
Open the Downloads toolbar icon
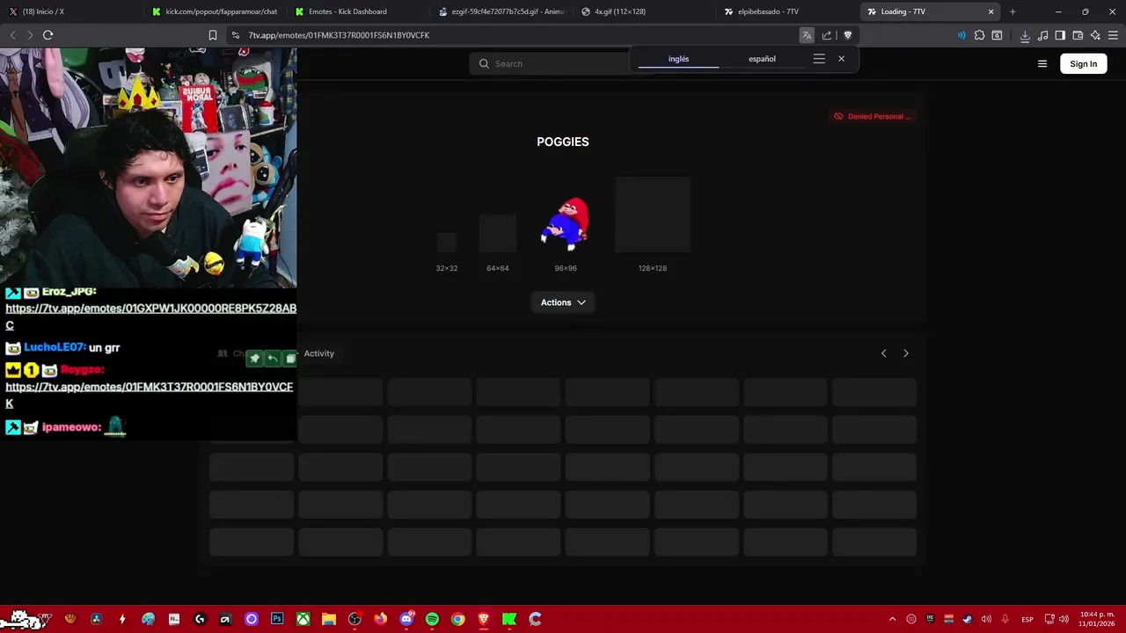[1025, 35]
